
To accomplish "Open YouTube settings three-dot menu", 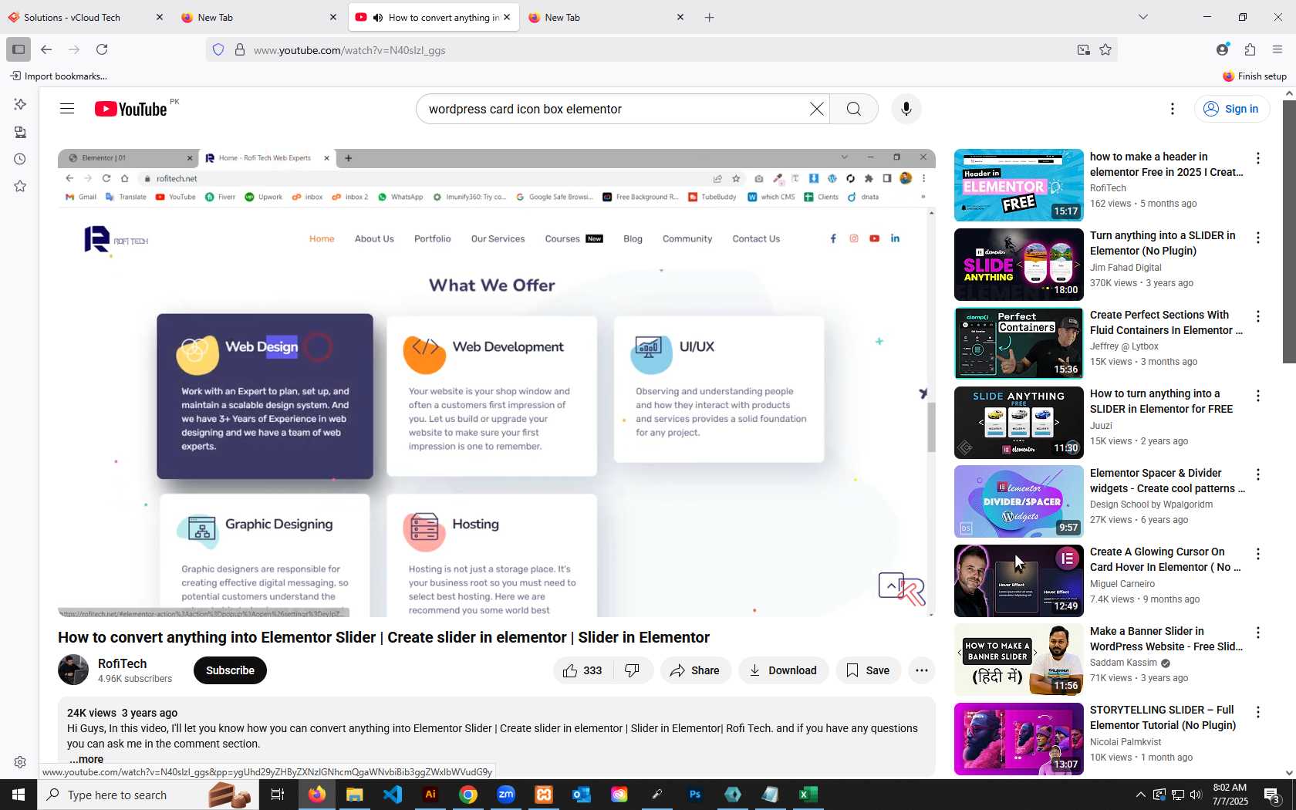I will [x=1173, y=109].
